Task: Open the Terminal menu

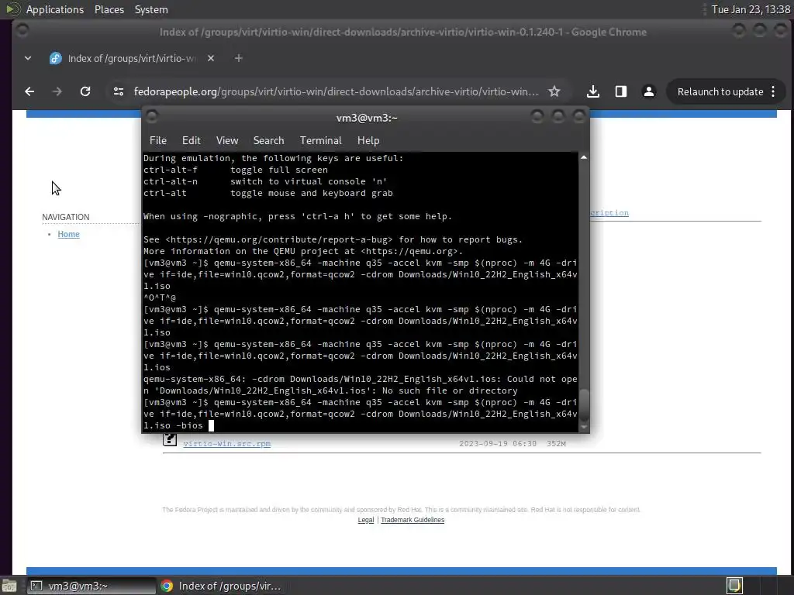Action: click(320, 141)
